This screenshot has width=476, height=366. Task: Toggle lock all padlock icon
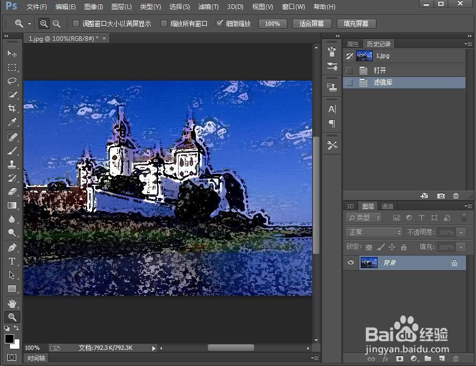403,247
